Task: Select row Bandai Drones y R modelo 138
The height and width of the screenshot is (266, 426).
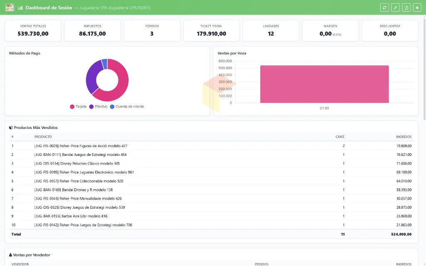Action: tap(211, 190)
